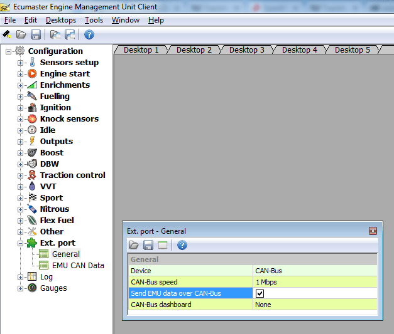Click the Knock sensors red icon
The width and height of the screenshot is (394, 334).
tap(32, 118)
